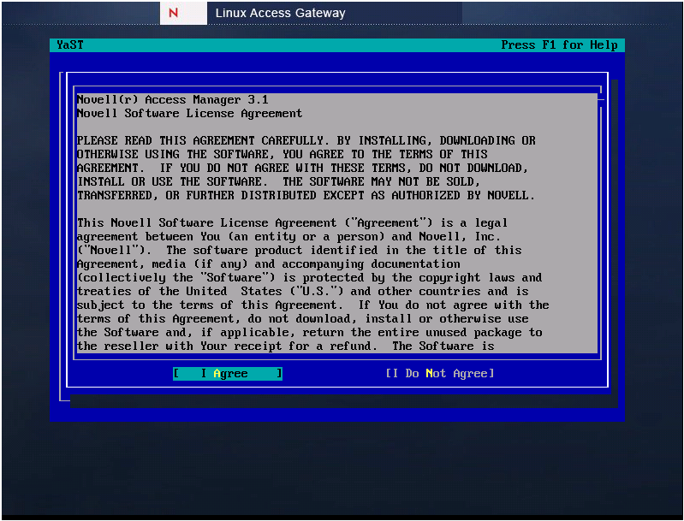Choose the I Do Not Agree button
The image size is (684, 521).
(x=440, y=374)
